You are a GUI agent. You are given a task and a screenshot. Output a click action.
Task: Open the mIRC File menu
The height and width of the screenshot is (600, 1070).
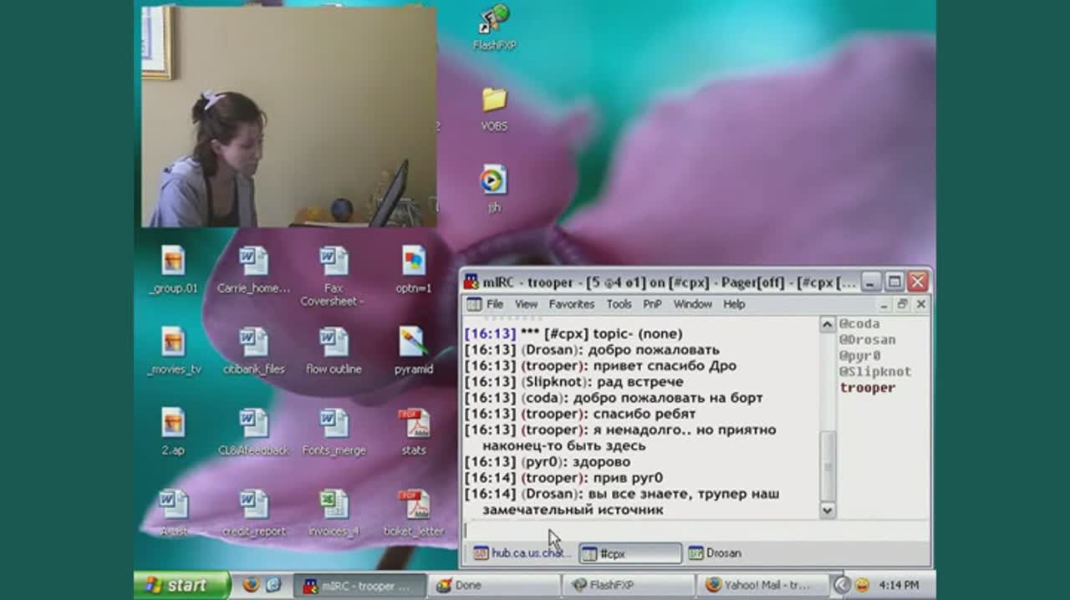[x=495, y=304]
